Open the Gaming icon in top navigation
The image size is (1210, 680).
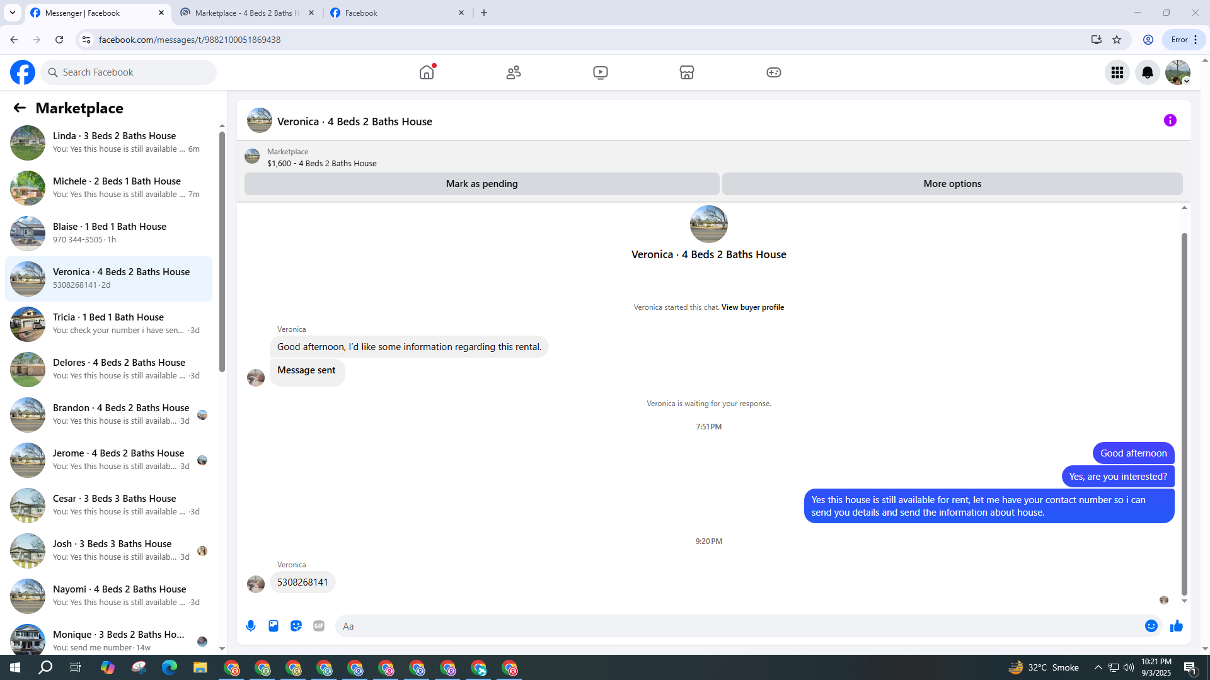tap(774, 72)
